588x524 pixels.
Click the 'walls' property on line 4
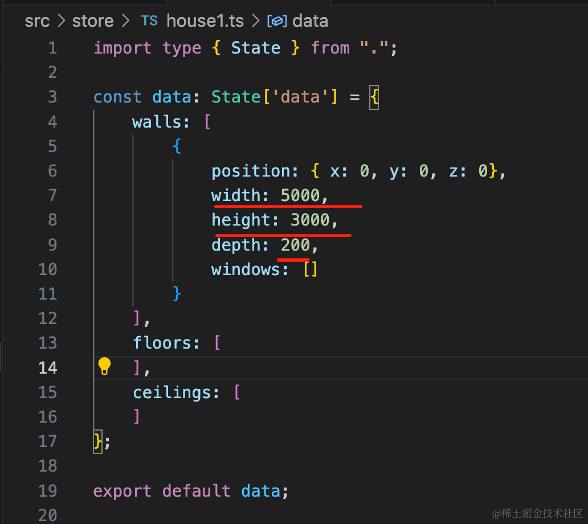click(157, 122)
